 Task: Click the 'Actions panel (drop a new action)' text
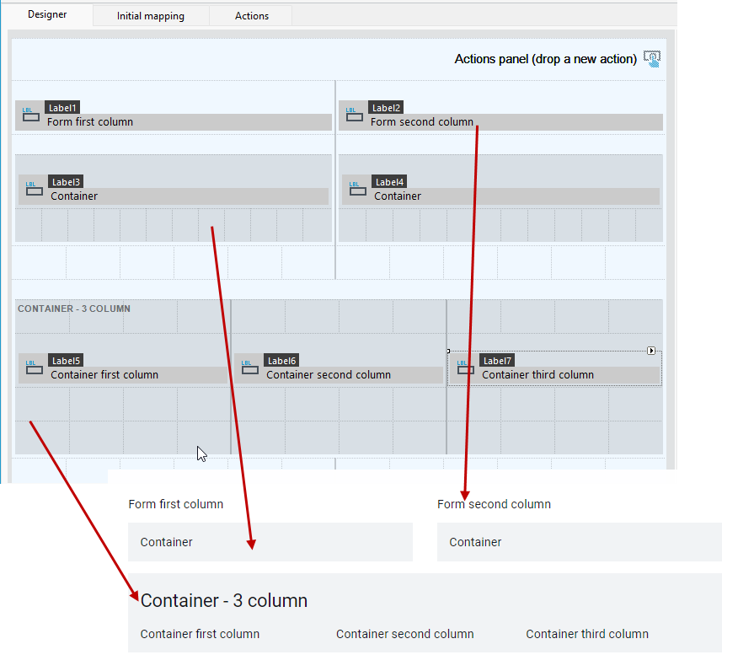point(546,59)
